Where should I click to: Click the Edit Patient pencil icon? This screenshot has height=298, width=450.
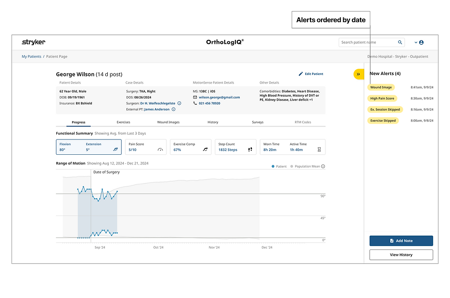tap(300, 74)
